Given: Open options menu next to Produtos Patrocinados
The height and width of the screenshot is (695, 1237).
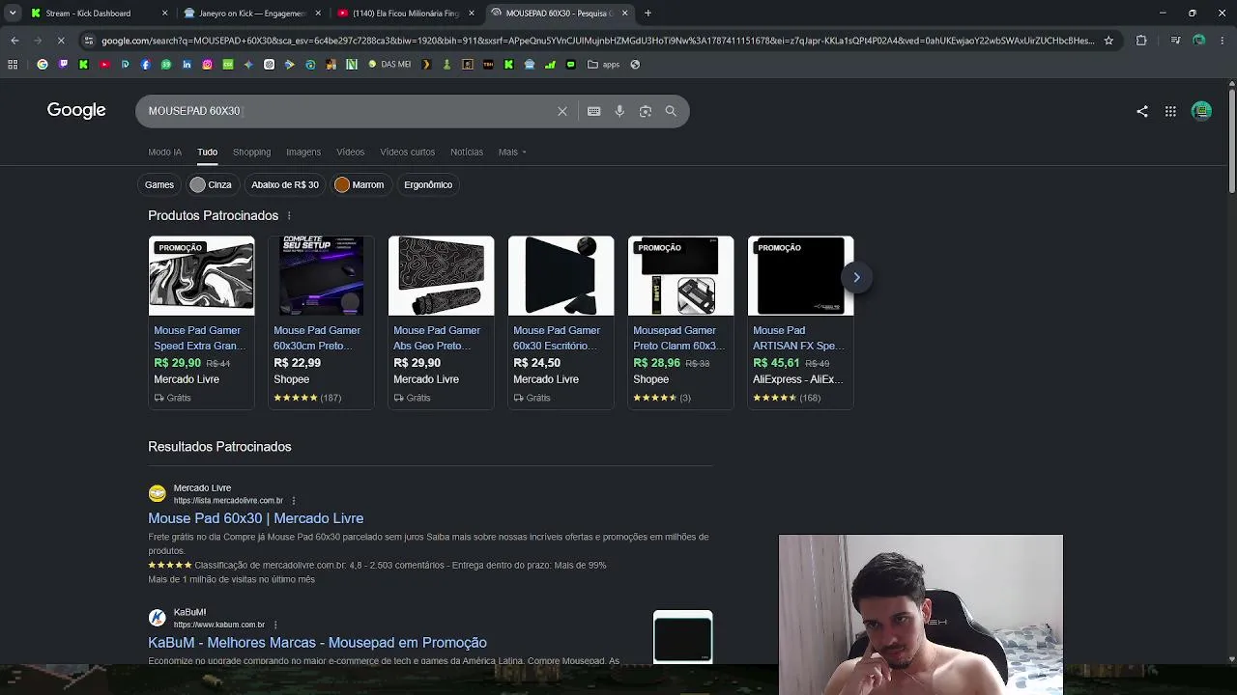Looking at the screenshot, I should pos(289,215).
